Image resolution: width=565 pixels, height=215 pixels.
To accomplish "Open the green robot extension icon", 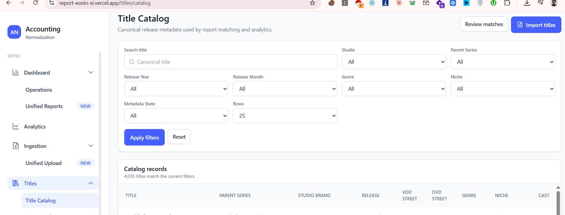I will pyautogui.click(x=412, y=3).
